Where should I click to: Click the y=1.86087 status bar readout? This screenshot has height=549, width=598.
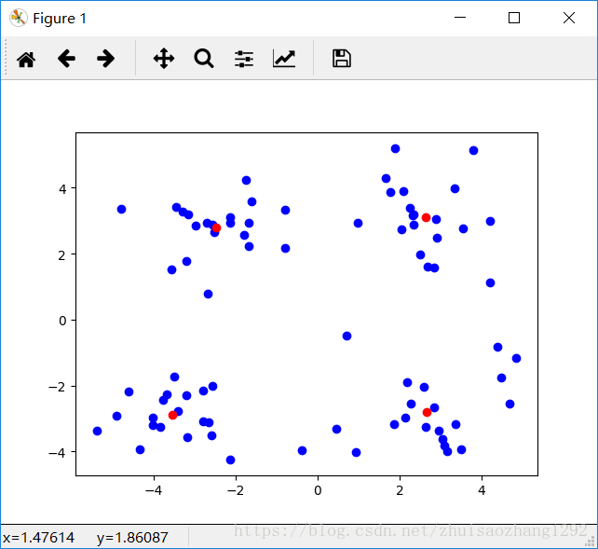(132, 538)
